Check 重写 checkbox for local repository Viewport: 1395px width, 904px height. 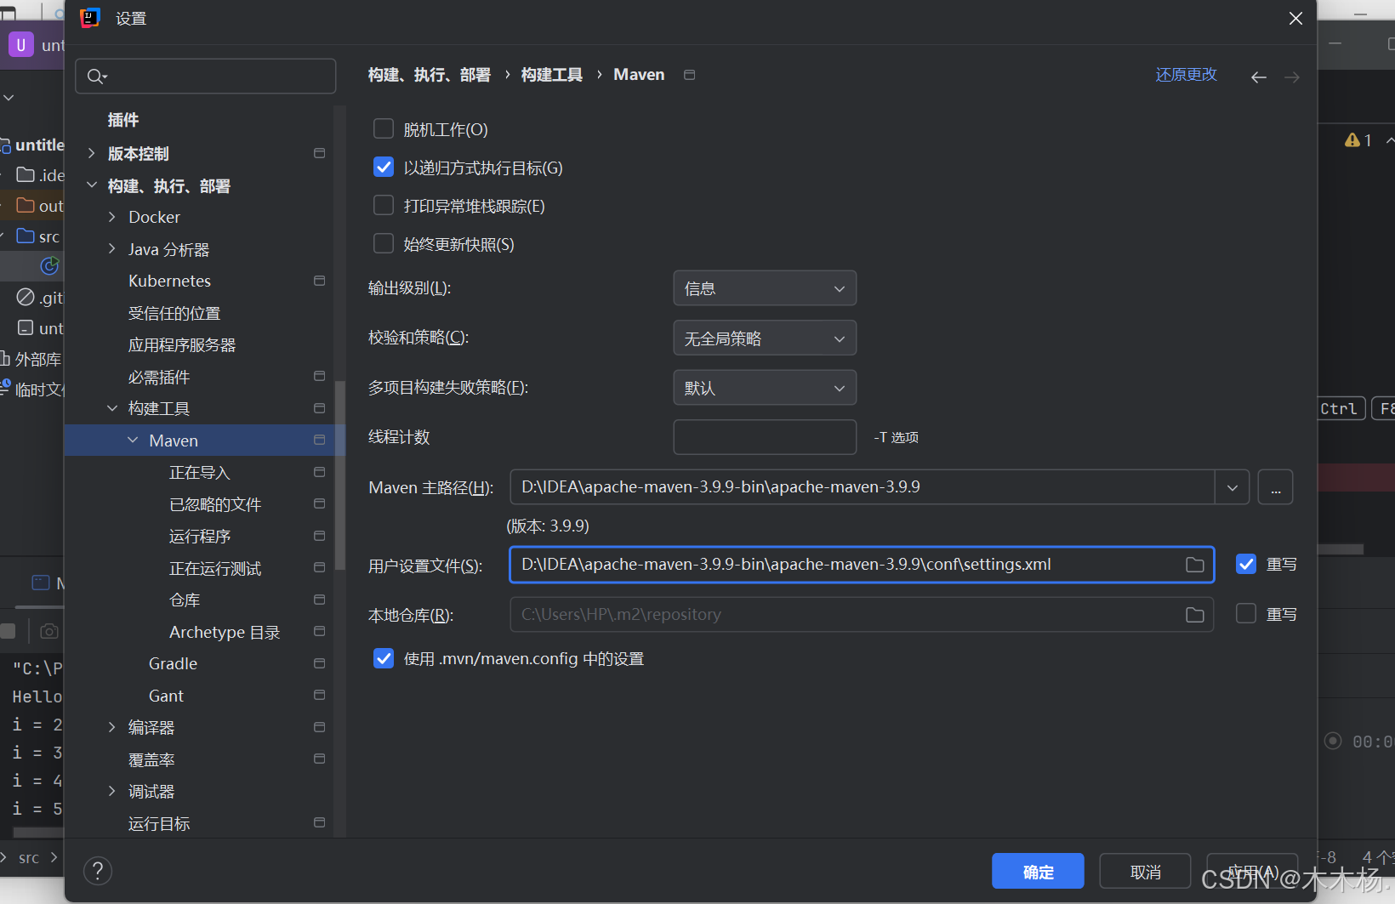point(1246,613)
